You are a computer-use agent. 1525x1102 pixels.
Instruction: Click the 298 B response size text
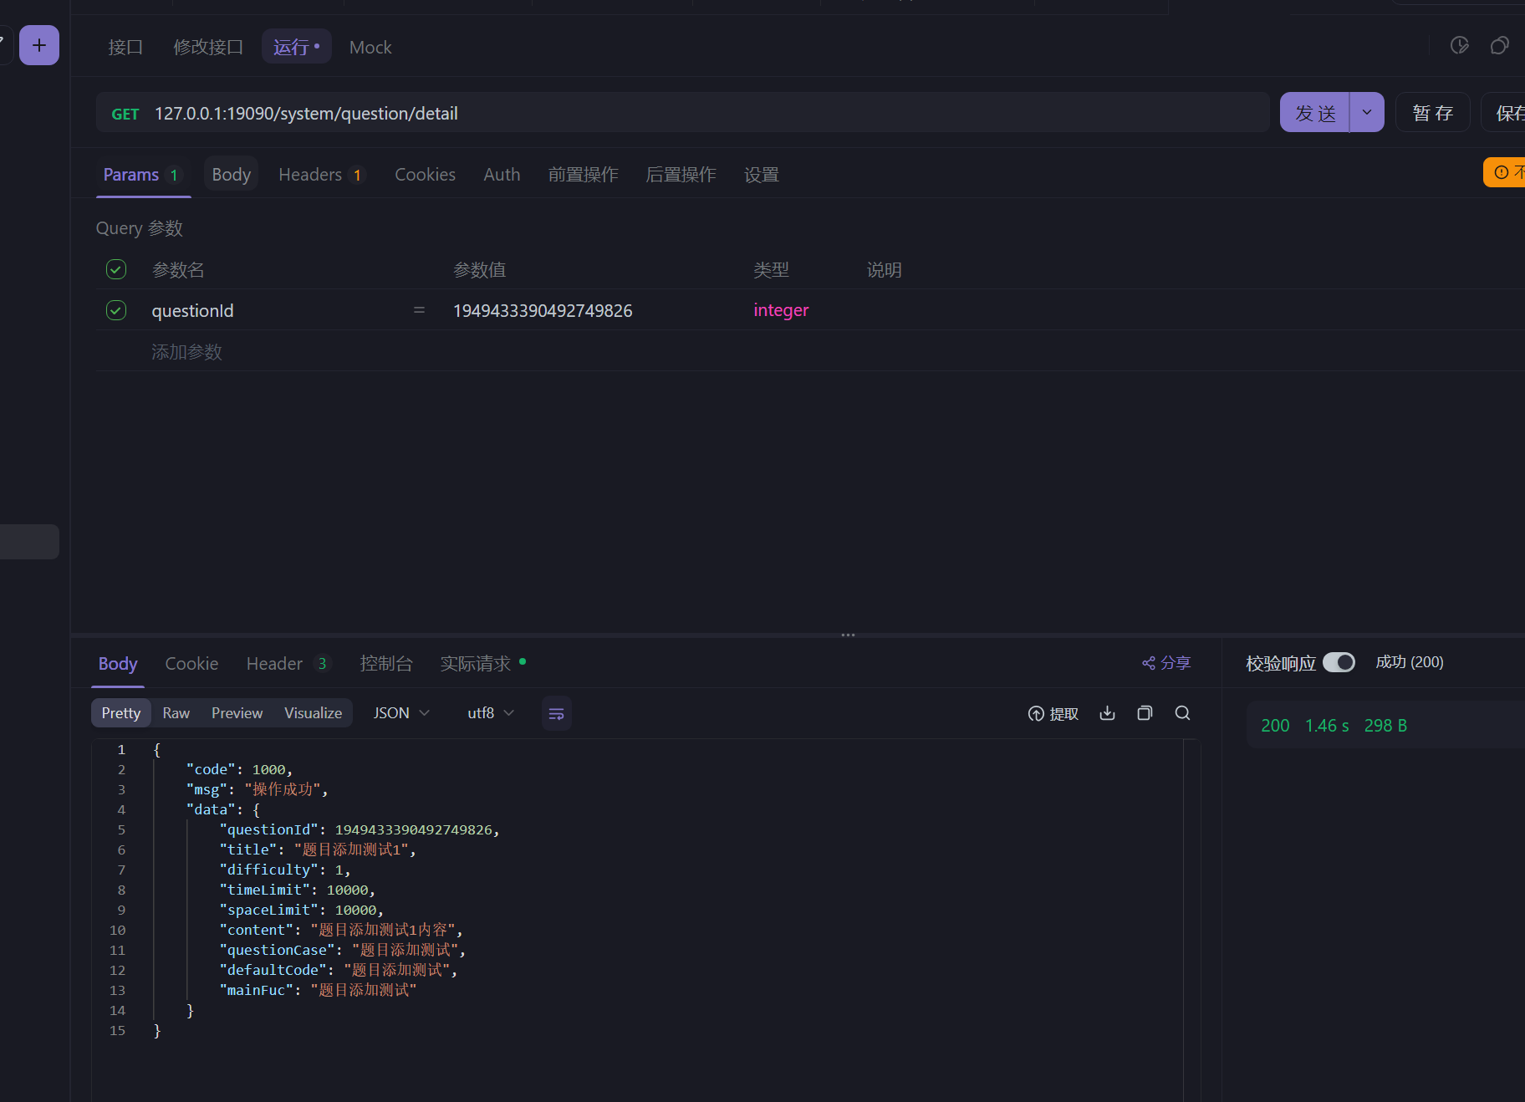tap(1385, 726)
